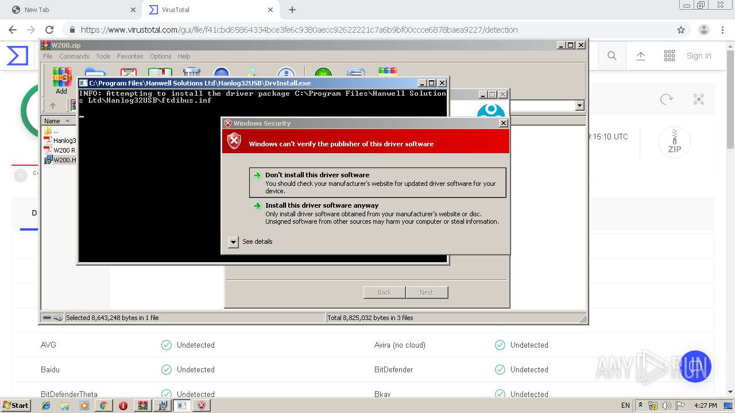Open the Chrome three-dot menu
This screenshot has height=413, width=735.
(x=723, y=30)
